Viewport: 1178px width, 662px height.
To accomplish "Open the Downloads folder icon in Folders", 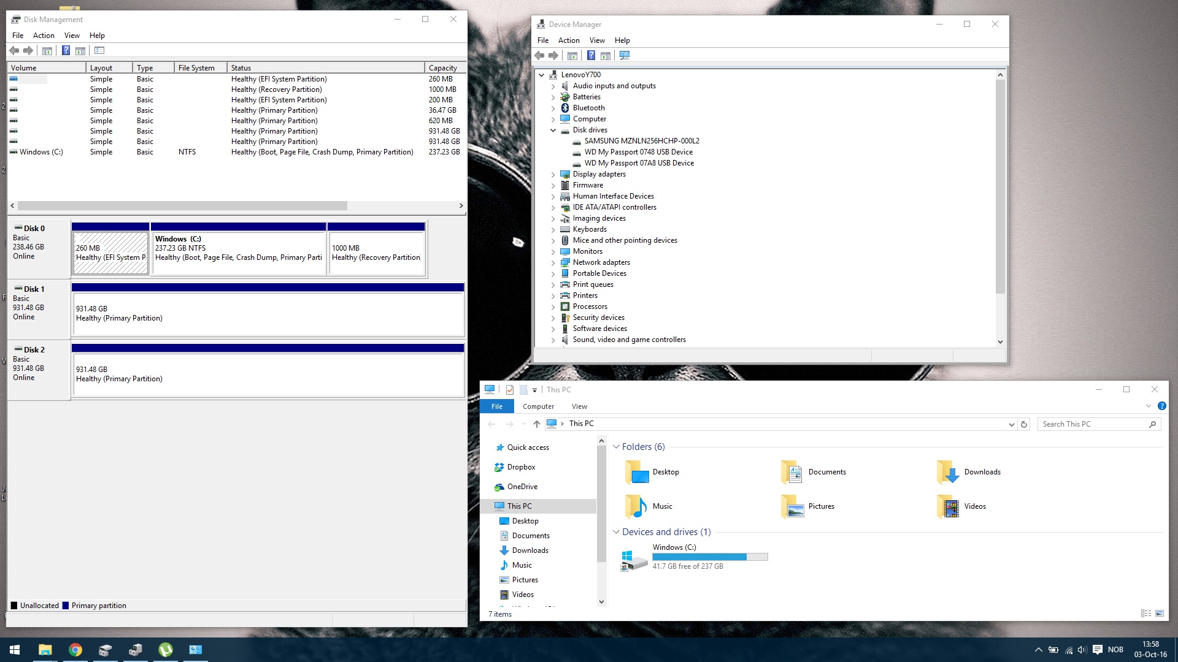I will (x=948, y=472).
